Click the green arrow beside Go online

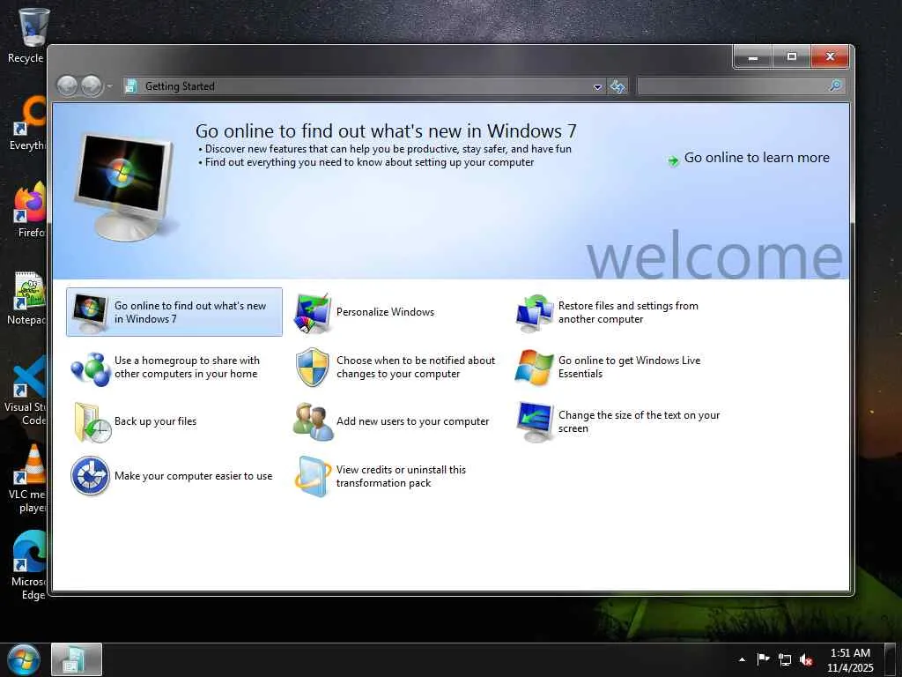673,160
